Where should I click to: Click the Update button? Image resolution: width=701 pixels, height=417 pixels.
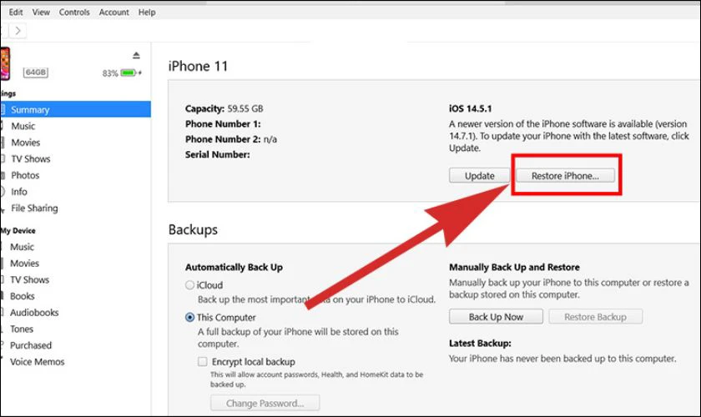479,176
